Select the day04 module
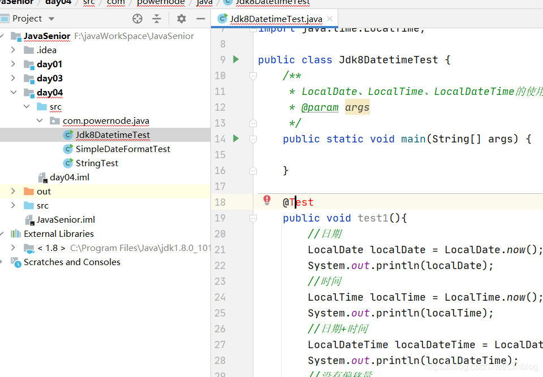 click(x=50, y=93)
